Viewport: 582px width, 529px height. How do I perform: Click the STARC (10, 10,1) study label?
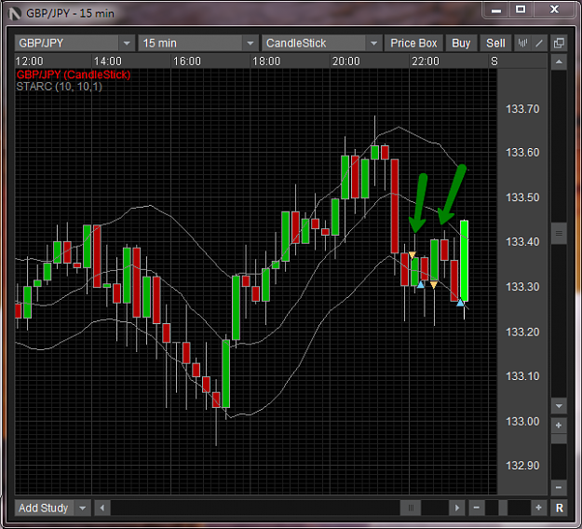point(59,87)
